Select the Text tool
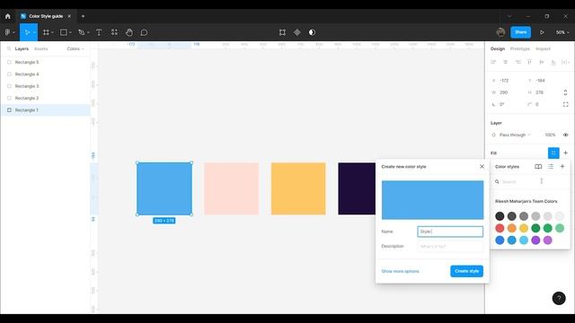575x323 pixels. pyautogui.click(x=99, y=32)
